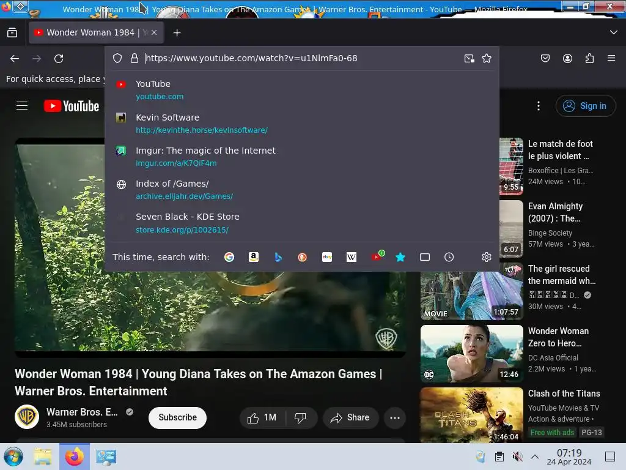This screenshot has height=470, width=626.
Task: Select Kevin Software suggestion
Action: [x=302, y=124]
